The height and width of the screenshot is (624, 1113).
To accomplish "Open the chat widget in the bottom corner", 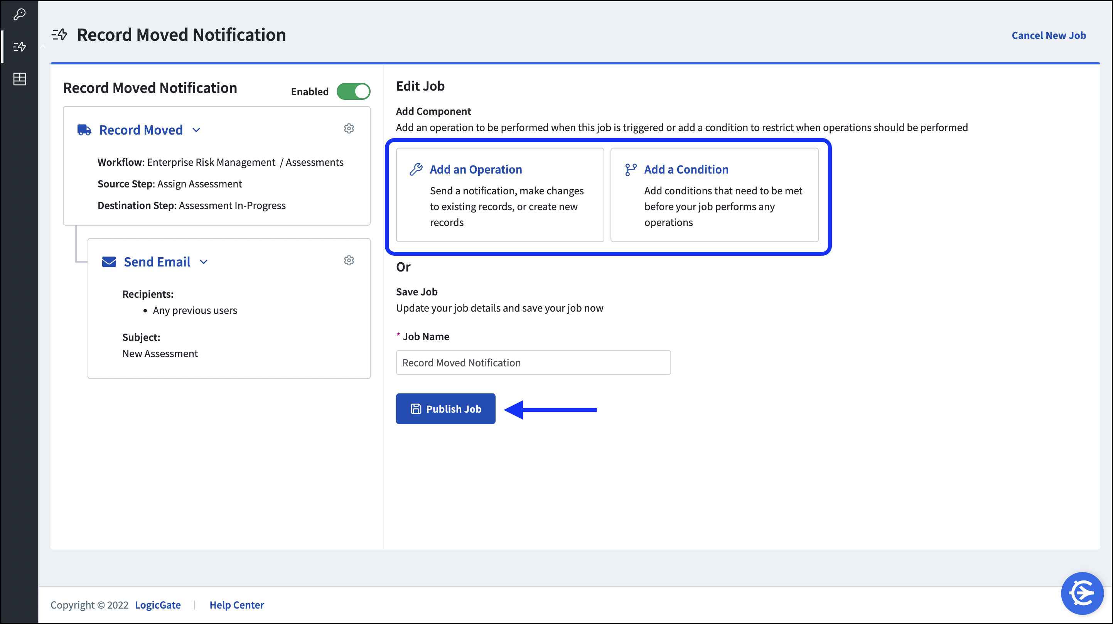I will click(1082, 593).
